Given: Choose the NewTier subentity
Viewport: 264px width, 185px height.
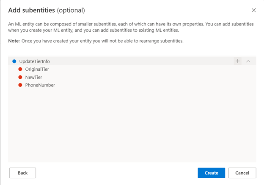Looking at the screenshot, I should pyautogui.click(x=34, y=77).
